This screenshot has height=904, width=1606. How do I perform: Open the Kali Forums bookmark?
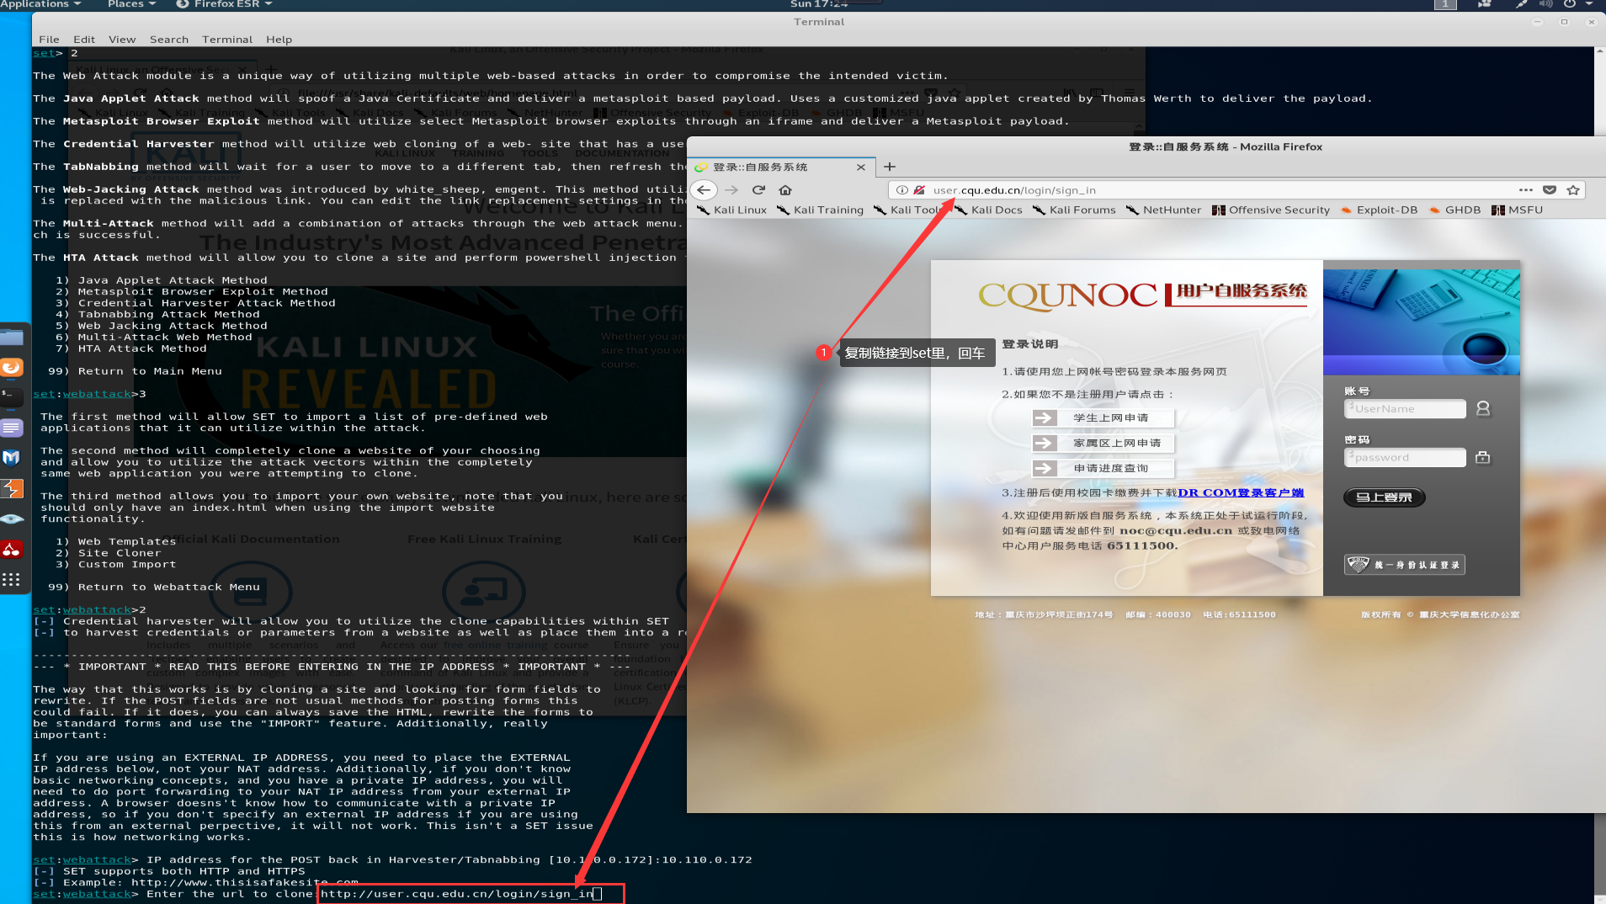[x=1074, y=210]
